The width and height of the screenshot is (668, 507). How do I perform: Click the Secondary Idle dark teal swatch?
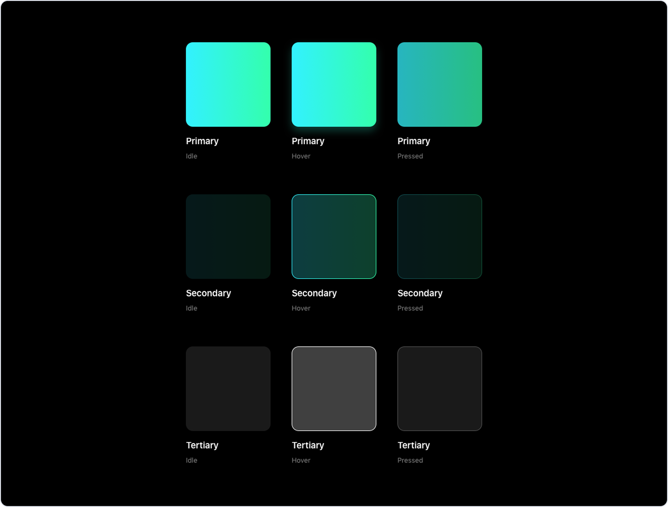(x=228, y=237)
